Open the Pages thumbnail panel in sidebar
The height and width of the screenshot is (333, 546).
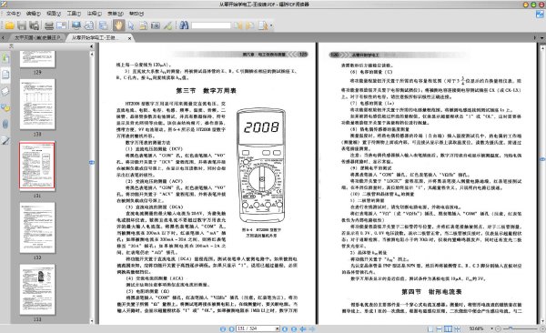point(5,75)
